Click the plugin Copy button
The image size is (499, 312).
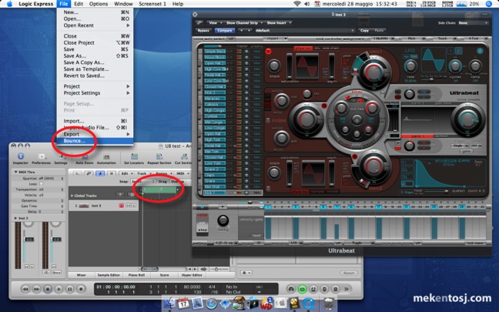[x=365, y=31]
